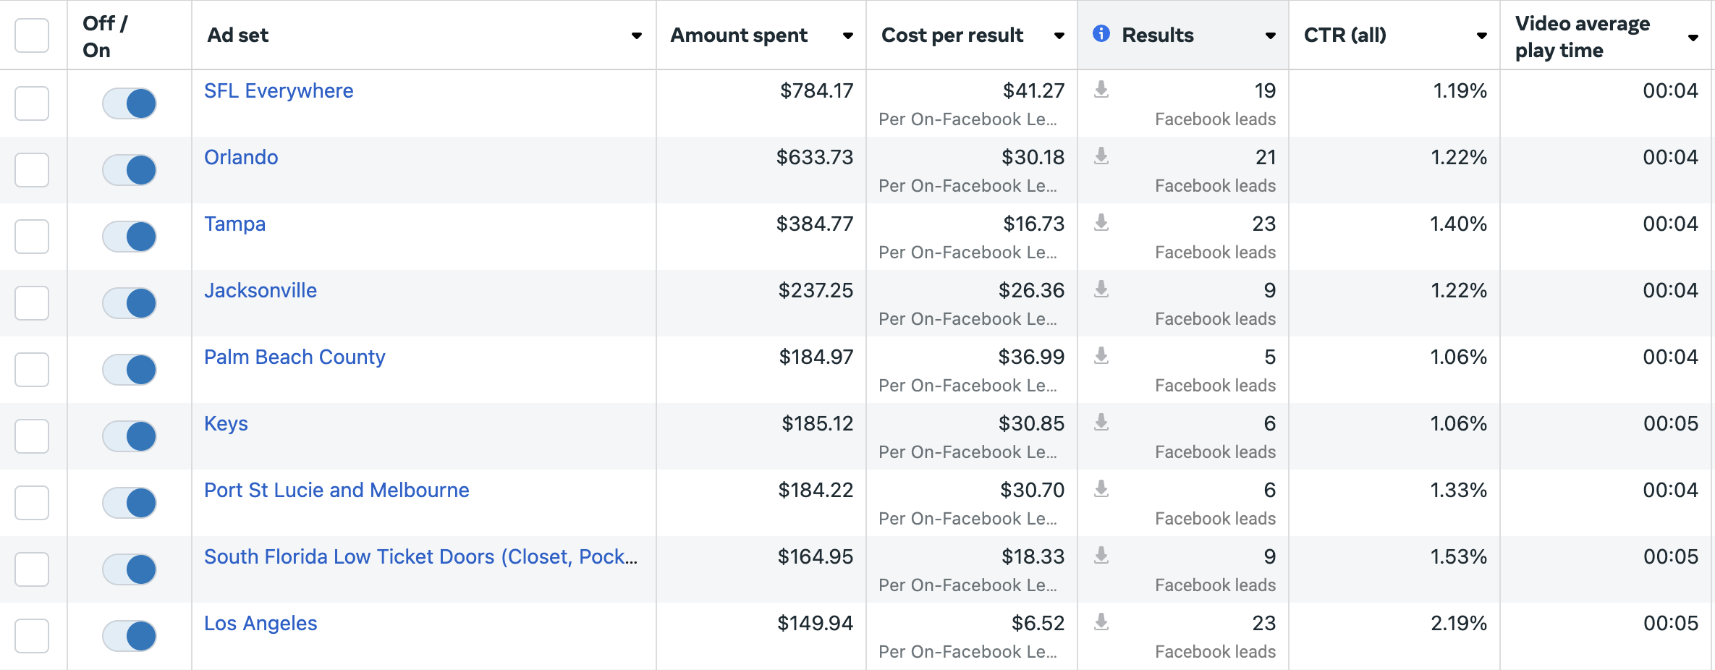This screenshot has height=670, width=1715.
Task: Click the download icon for Tampa leads
Action: [x=1102, y=224]
